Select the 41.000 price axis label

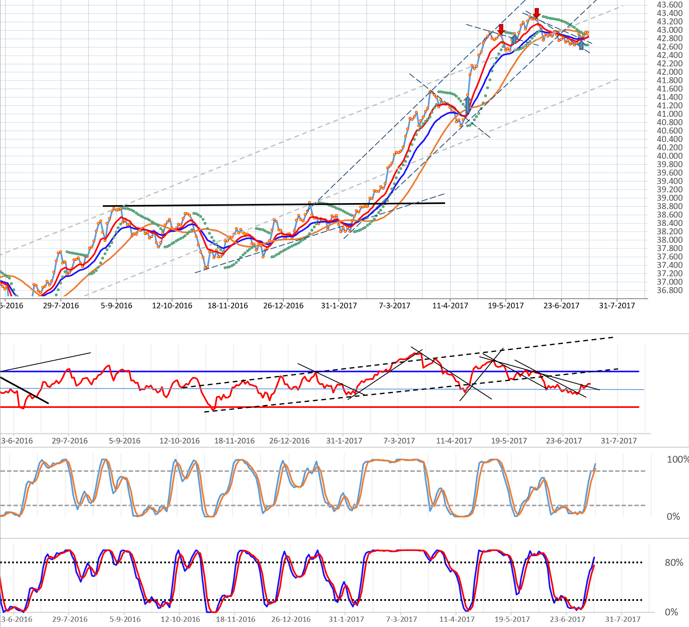(x=670, y=114)
